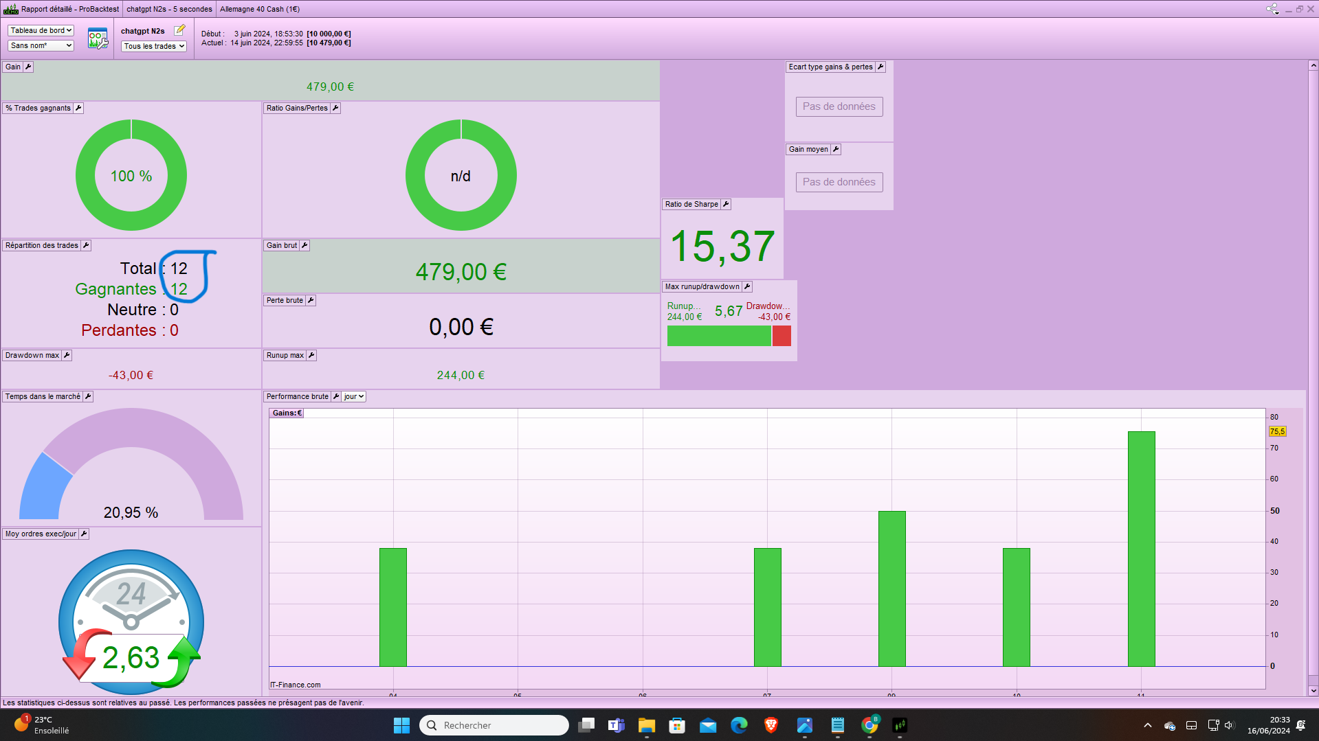Open settings wrench for Max runup/drawdown
This screenshot has width=1319, height=741.
tap(747, 286)
